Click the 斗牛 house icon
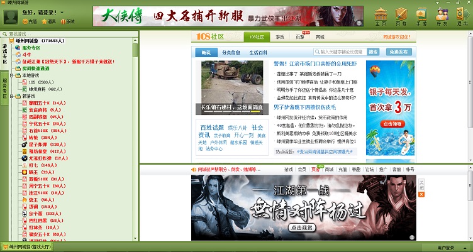This screenshot has width=473, height=252. tap(18, 55)
